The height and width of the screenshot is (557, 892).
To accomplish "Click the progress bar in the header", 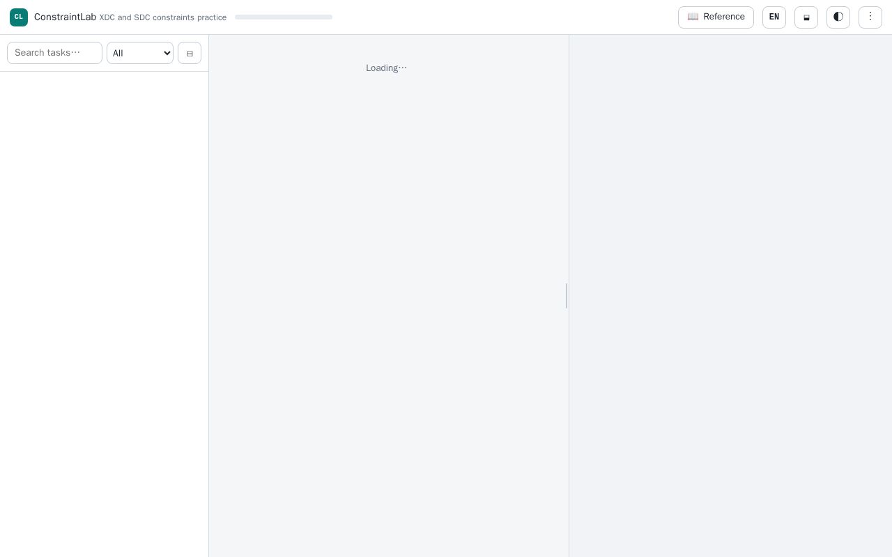I will [x=284, y=17].
